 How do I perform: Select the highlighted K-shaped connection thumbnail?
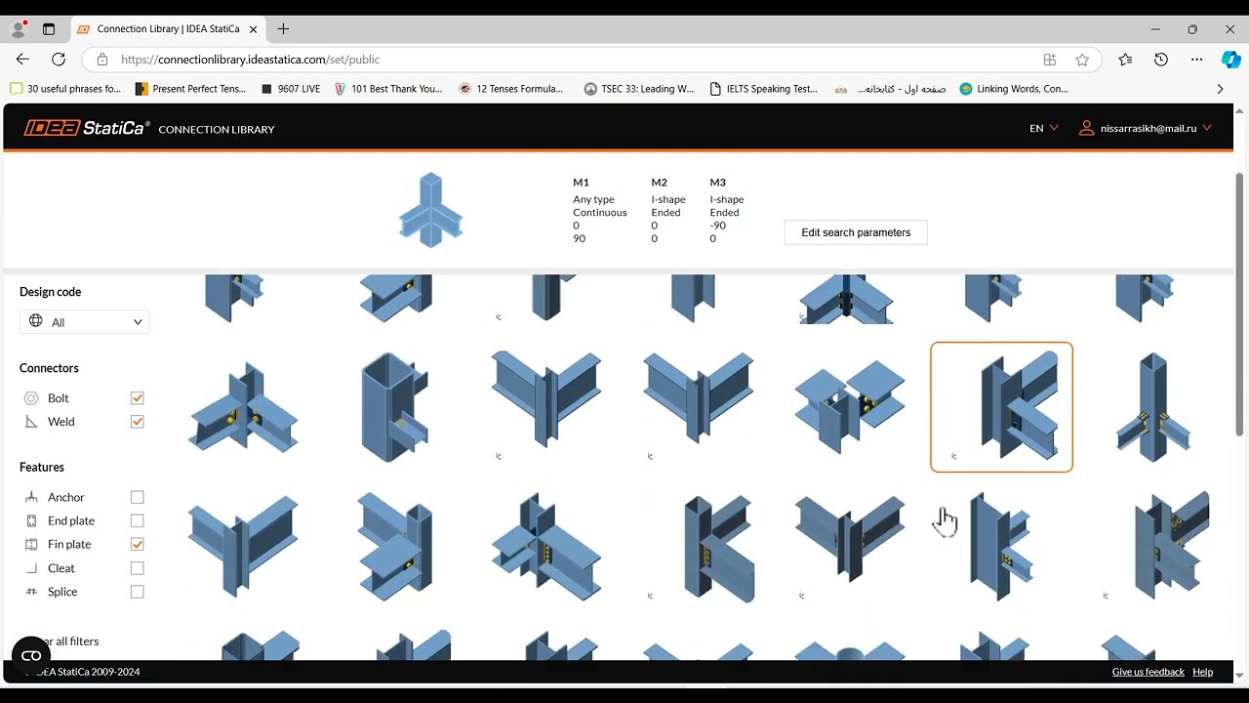click(x=1001, y=407)
